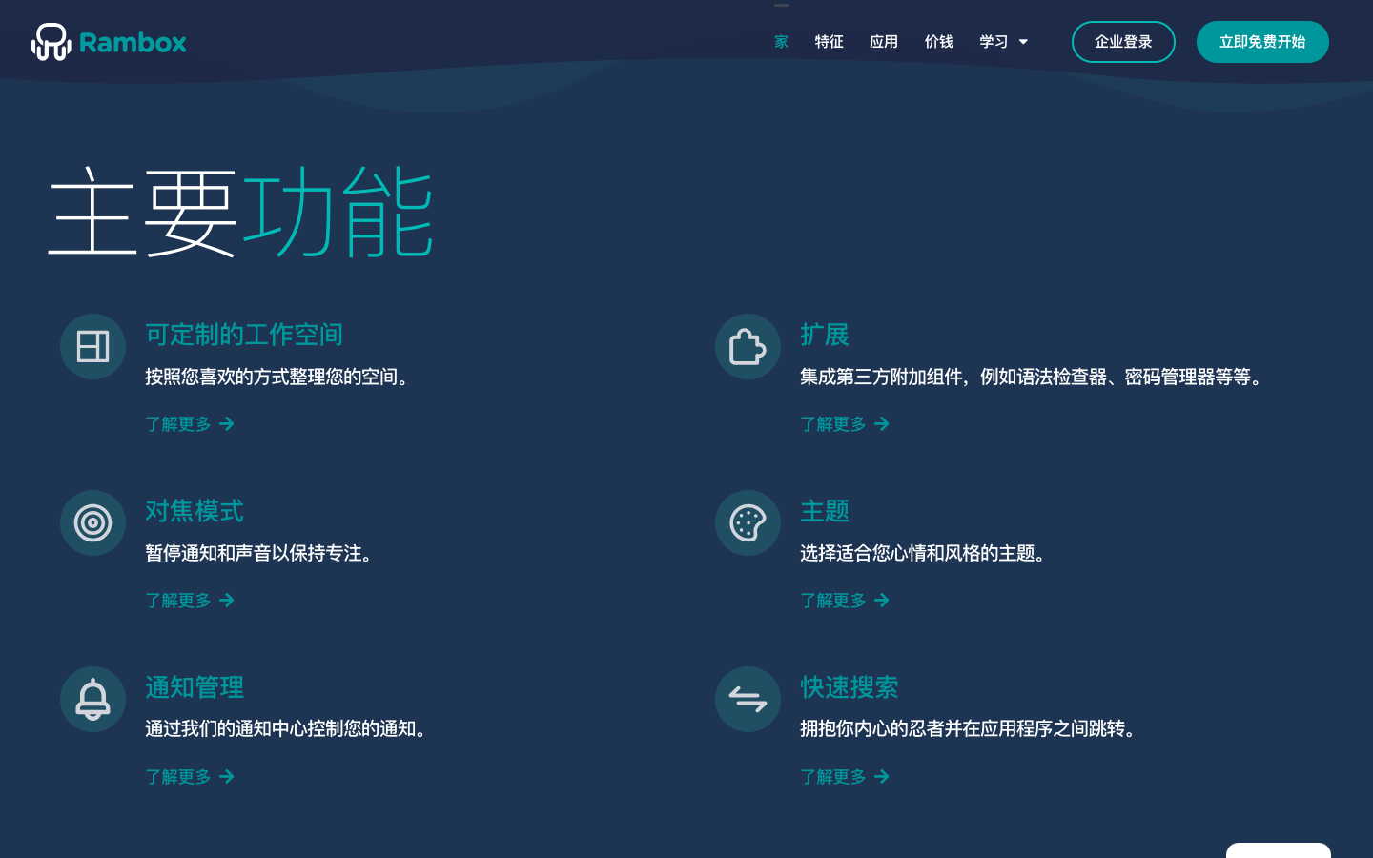
Task: Select the 家 home navigation item
Action: tap(781, 41)
